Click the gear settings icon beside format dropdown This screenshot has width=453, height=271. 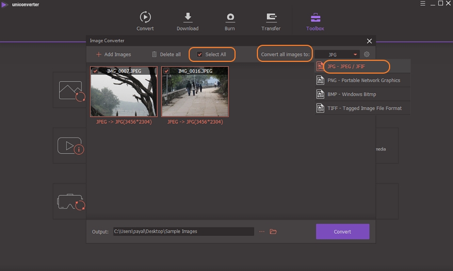pyautogui.click(x=367, y=54)
